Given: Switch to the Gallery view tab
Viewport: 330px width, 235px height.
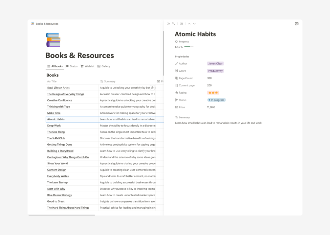Looking at the screenshot, I should tap(104, 66).
